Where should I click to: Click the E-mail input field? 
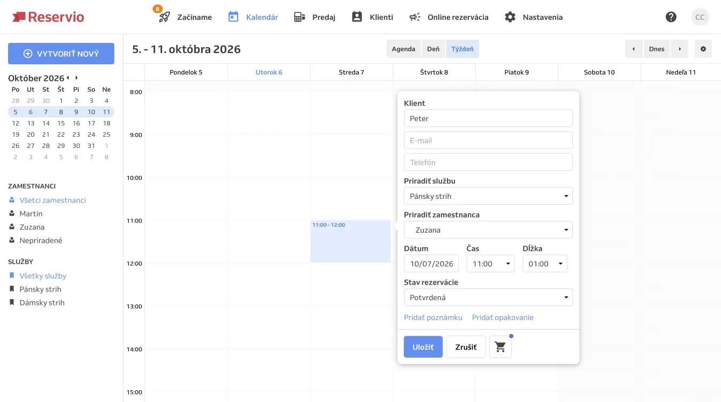[x=488, y=140]
